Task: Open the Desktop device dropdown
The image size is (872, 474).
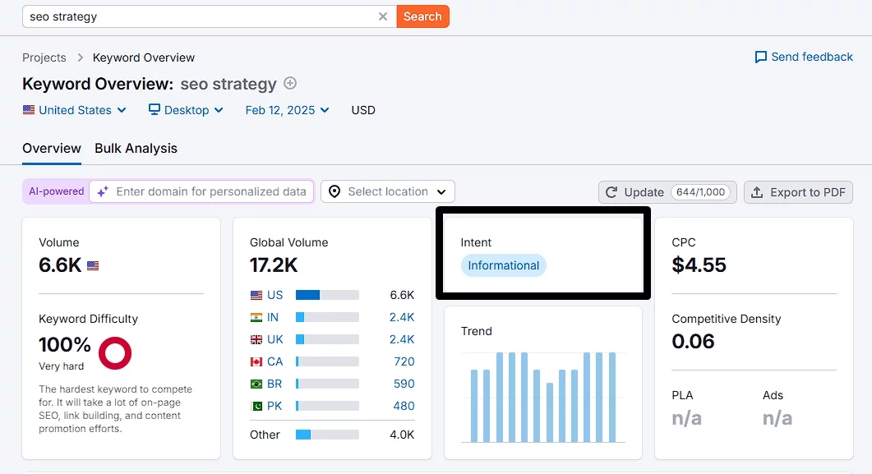Action: 186,110
